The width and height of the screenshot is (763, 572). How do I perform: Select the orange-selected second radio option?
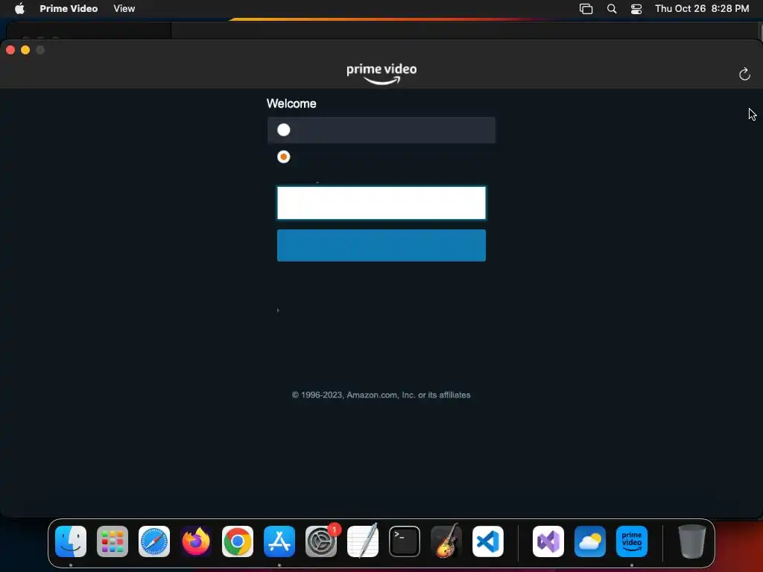tap(284, 156)
